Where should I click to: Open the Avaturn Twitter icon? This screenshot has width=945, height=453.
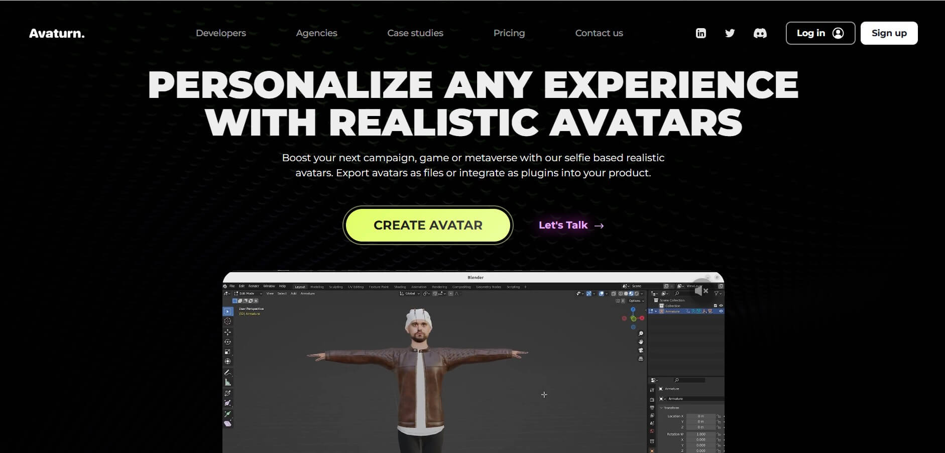tap(730, 33)
